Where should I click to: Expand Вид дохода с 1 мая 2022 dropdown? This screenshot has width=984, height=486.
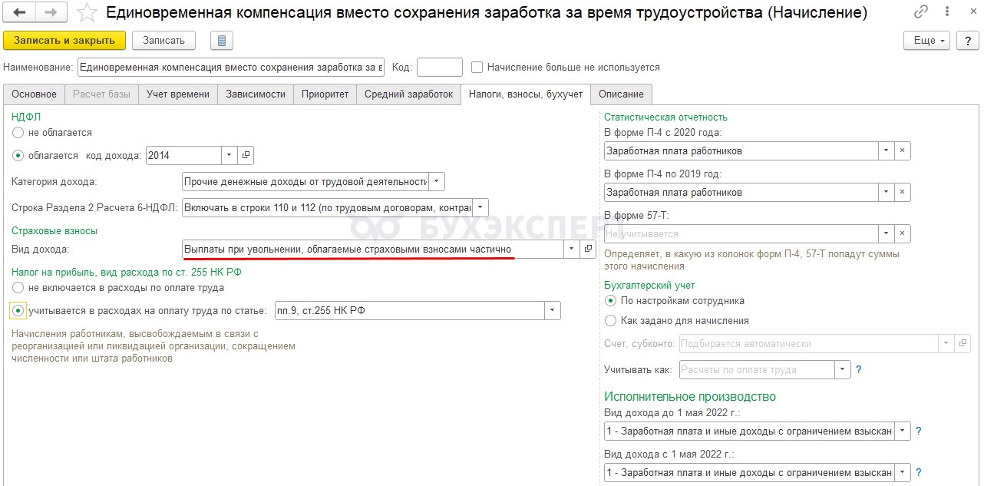pyautogui.click(x=903, y=473)
